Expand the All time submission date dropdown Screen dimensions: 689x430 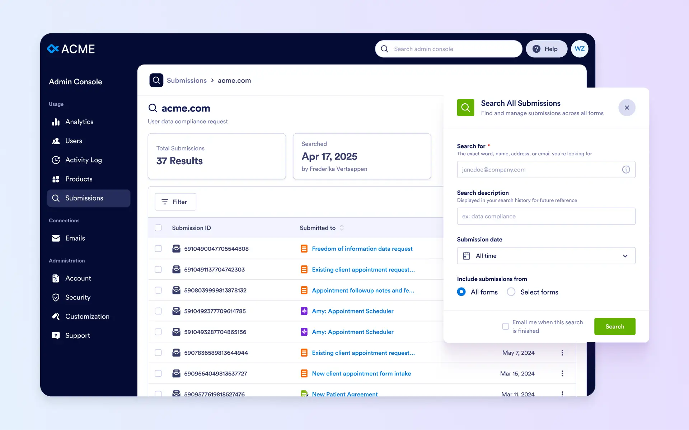click(546, 256)
